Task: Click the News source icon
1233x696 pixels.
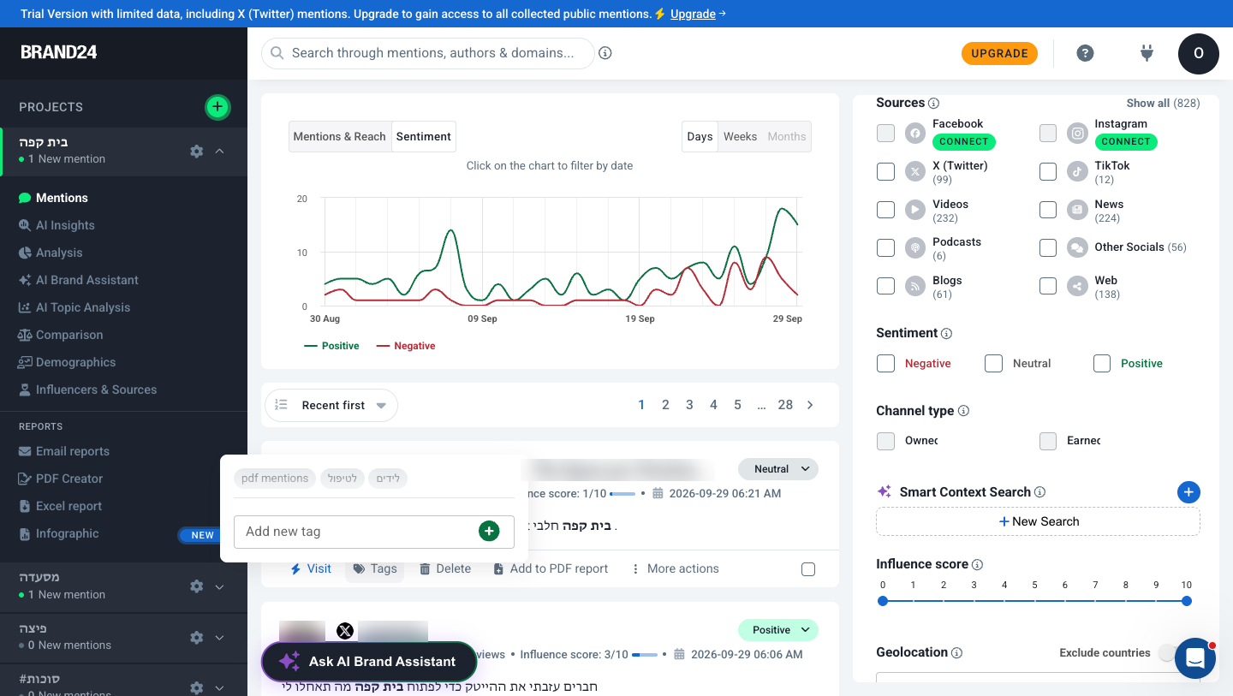Action: [x=1077, y=210]
